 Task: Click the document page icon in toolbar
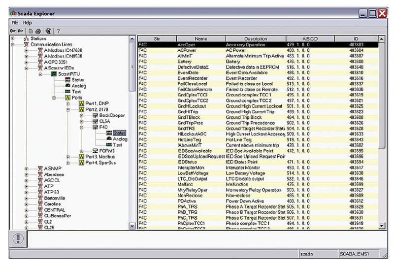click(x=30, y=31)
